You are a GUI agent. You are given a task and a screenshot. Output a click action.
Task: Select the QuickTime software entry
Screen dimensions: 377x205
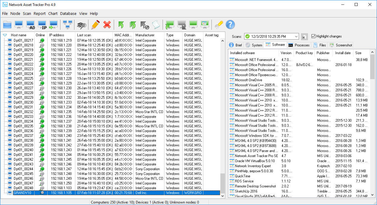pos(299,176)
